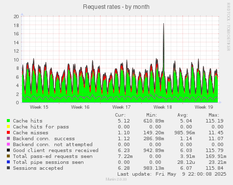This screenshot has width=233, height=185.
Task: Click the Last update timestamp line
Action: point(172,174)
